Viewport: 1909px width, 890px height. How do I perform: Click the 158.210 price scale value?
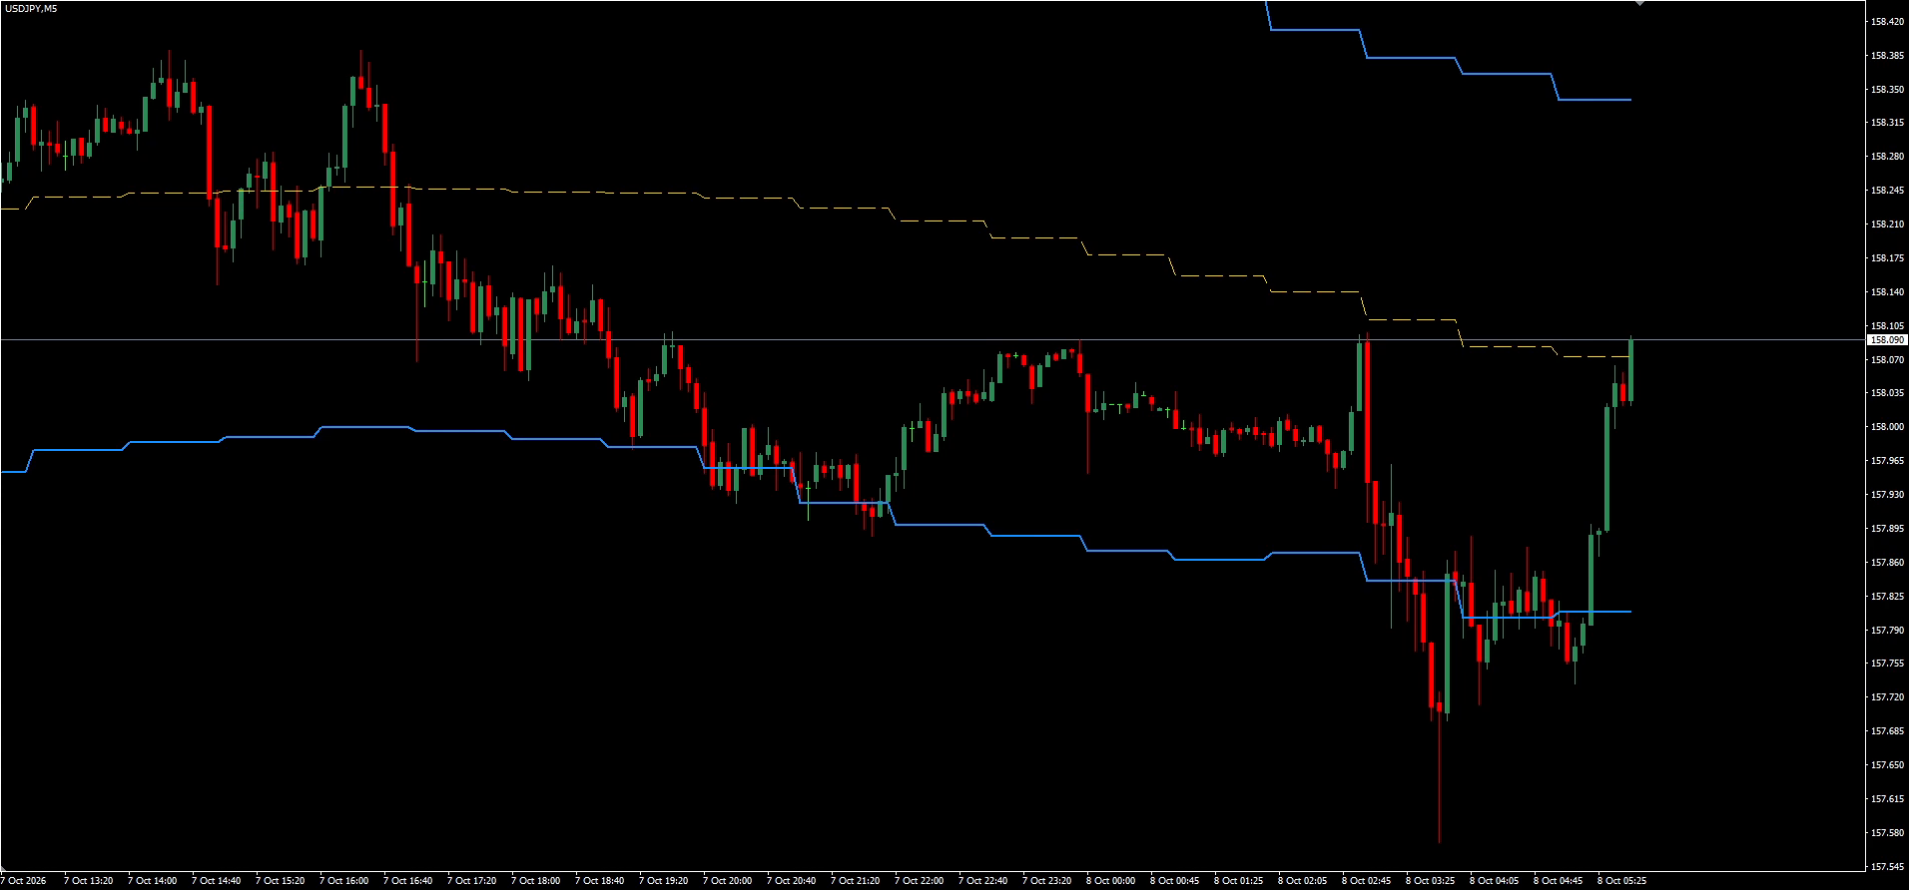coord(1886,224)
